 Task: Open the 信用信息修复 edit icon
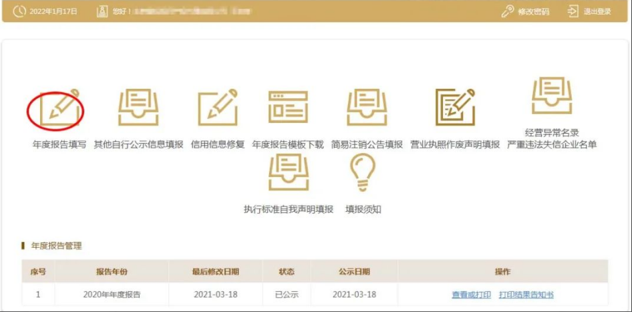218,108
